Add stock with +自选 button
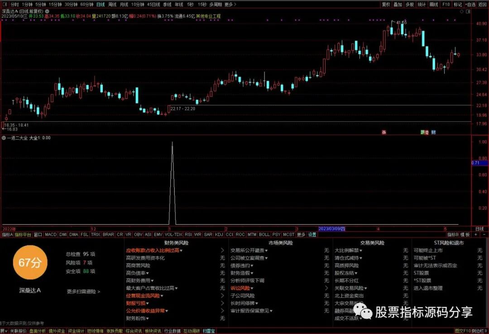The image size is (489, 334). [x=470, y=5]
